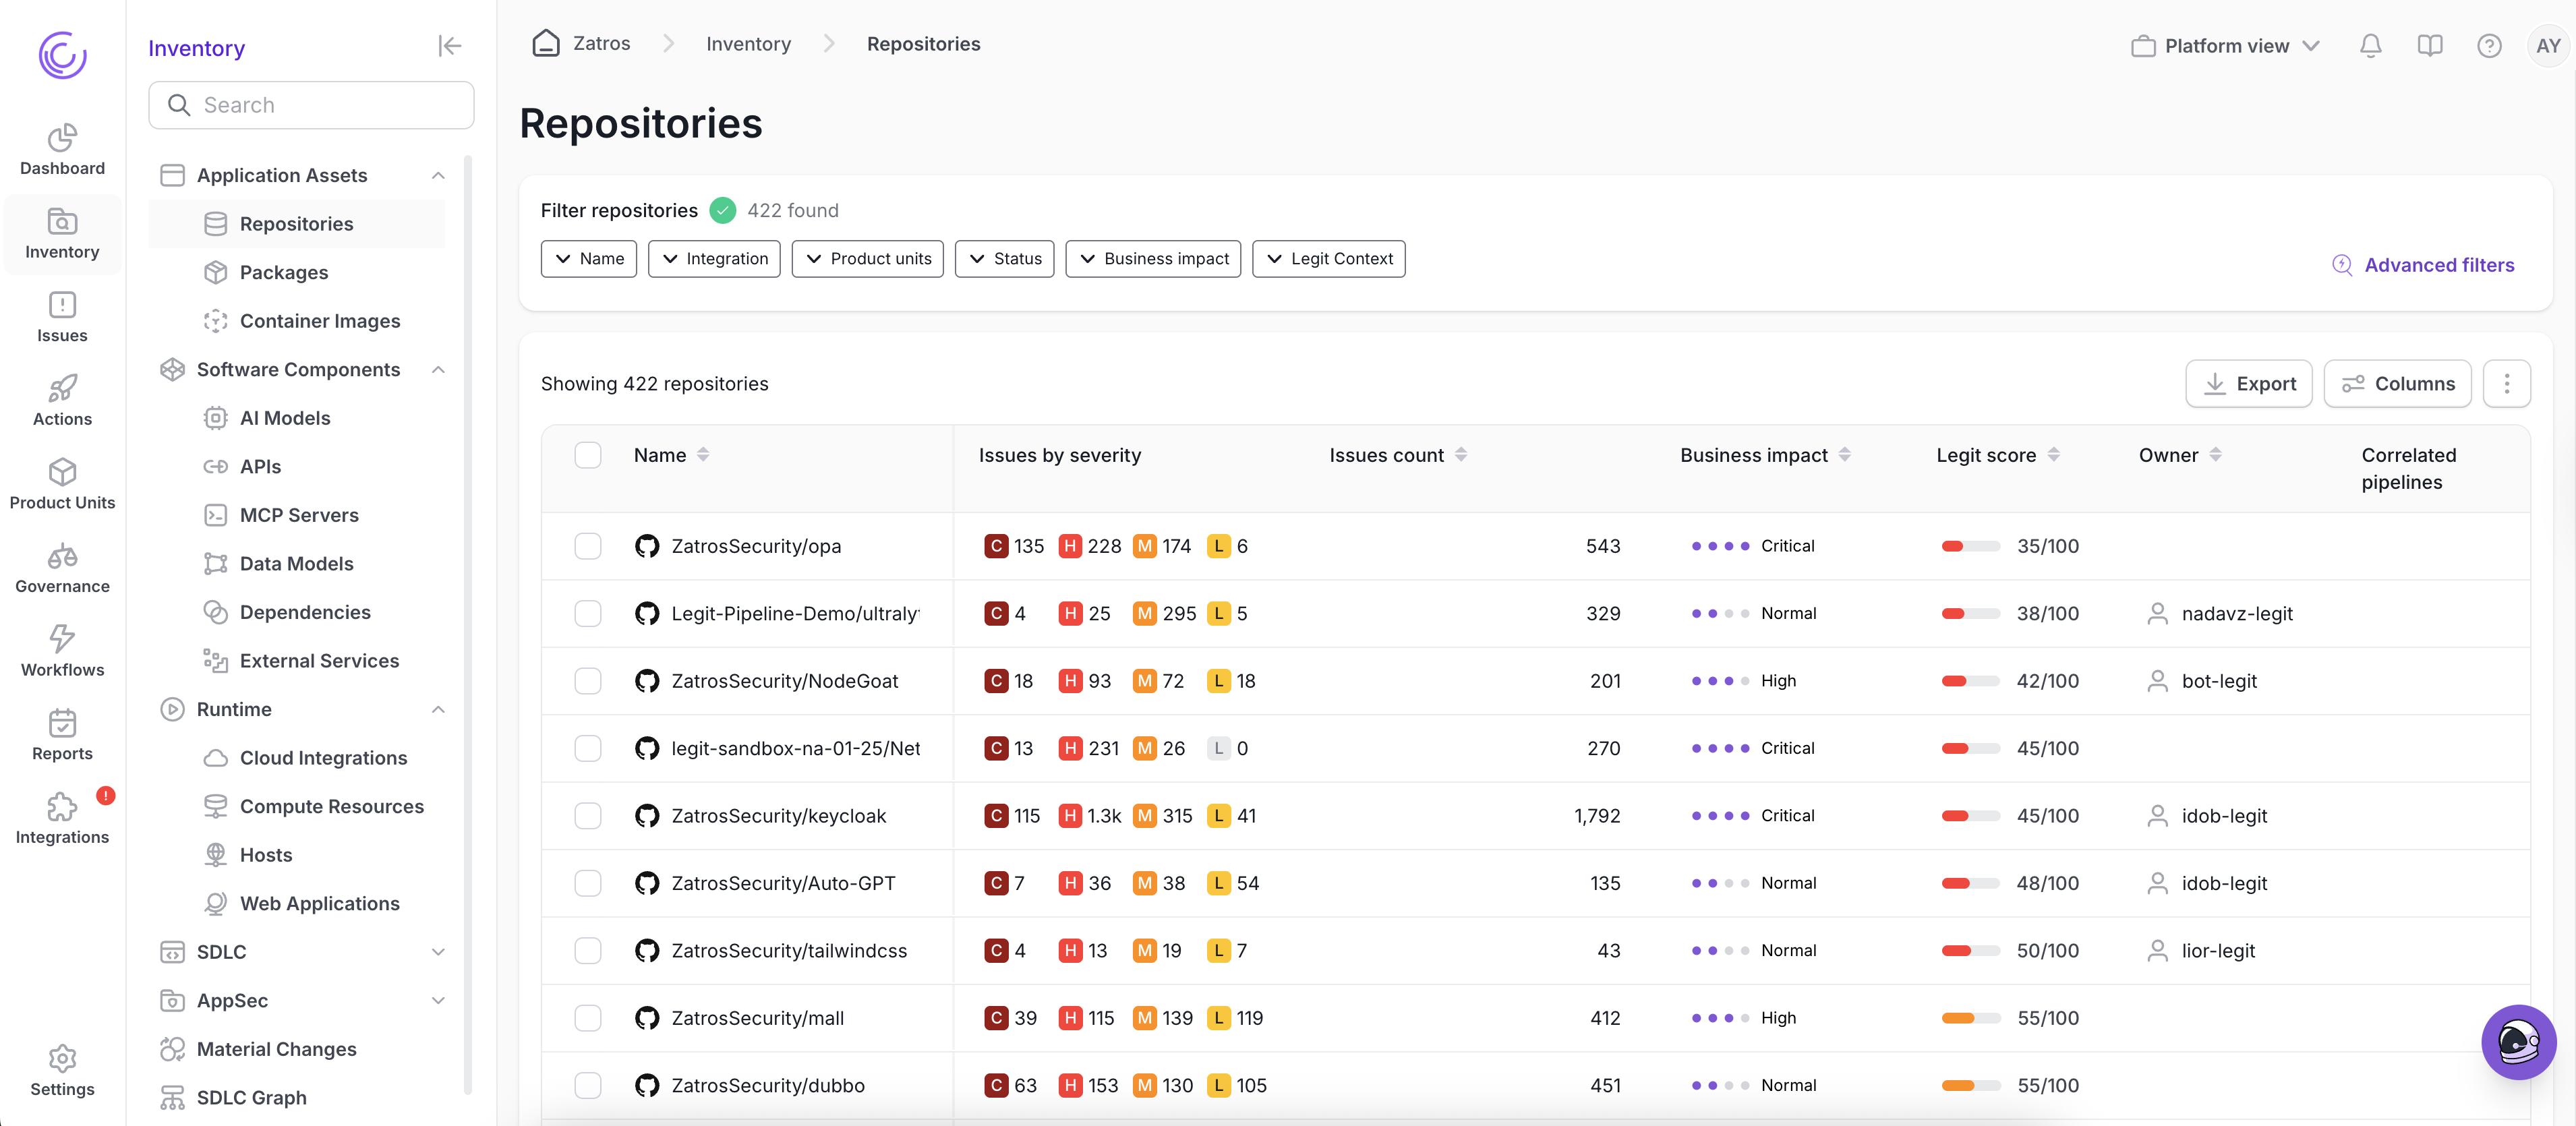2576x1126 pixels.
Task: Click the Inventory search field
Action: coord(311,105)
